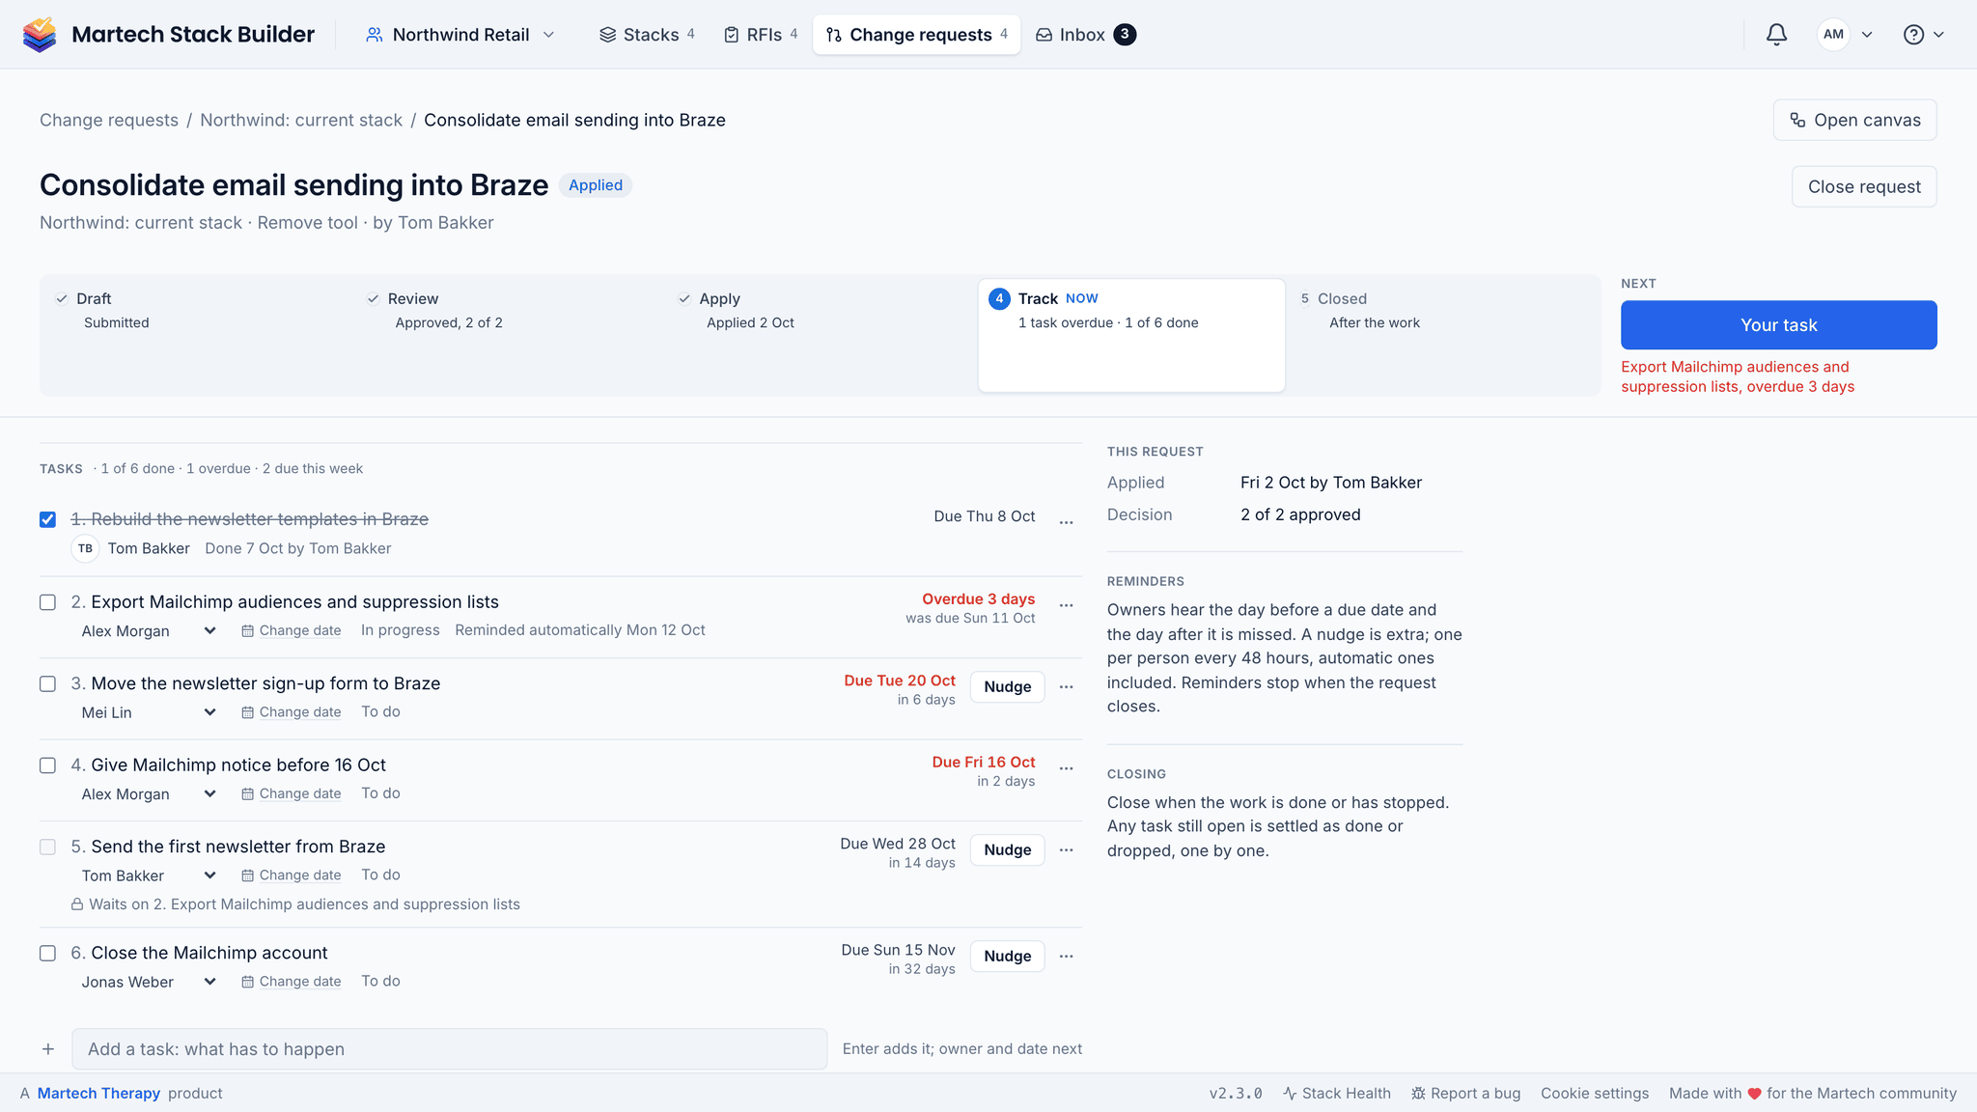Open more options for Close Mailchimp account task
This screenshot has height=1112, width=1977.
point(1066,957)
